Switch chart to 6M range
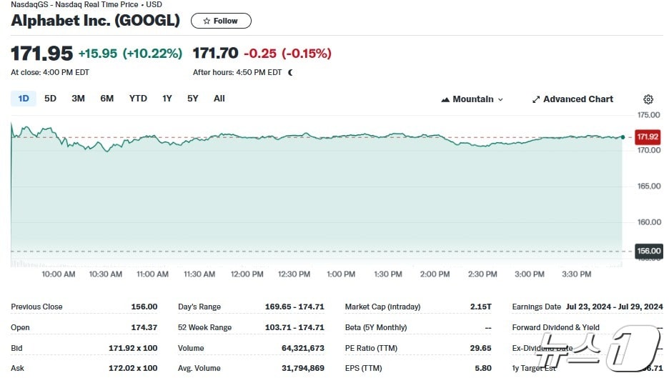The height and width of the screenshot is (378, 669). click(106, 99)
